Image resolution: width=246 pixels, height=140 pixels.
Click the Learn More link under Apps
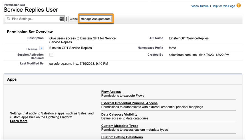pyautogui.click(x=19, y=121)
